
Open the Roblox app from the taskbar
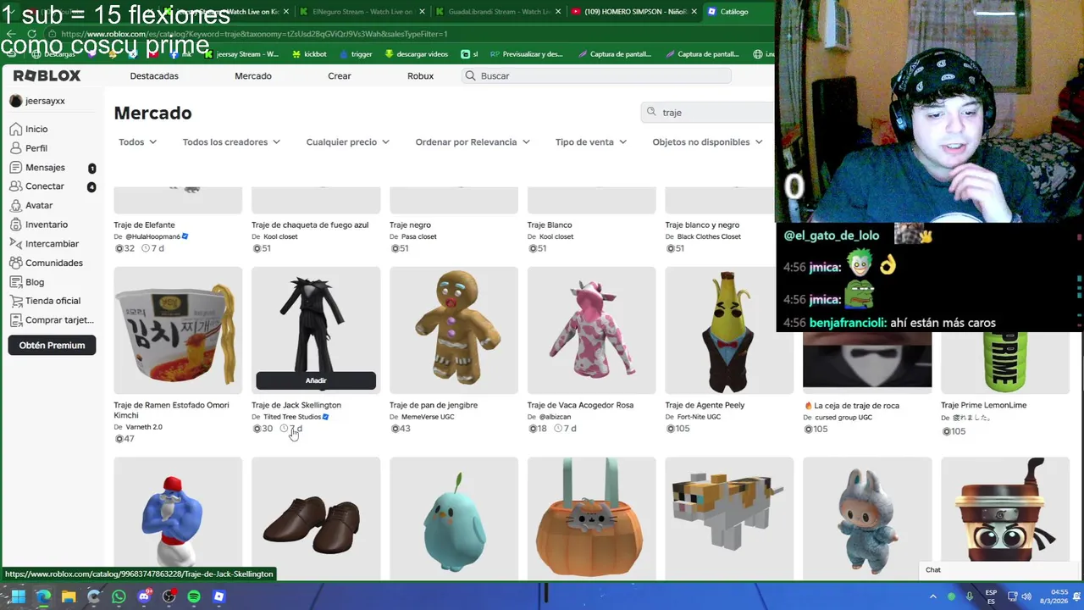[219, 596]
